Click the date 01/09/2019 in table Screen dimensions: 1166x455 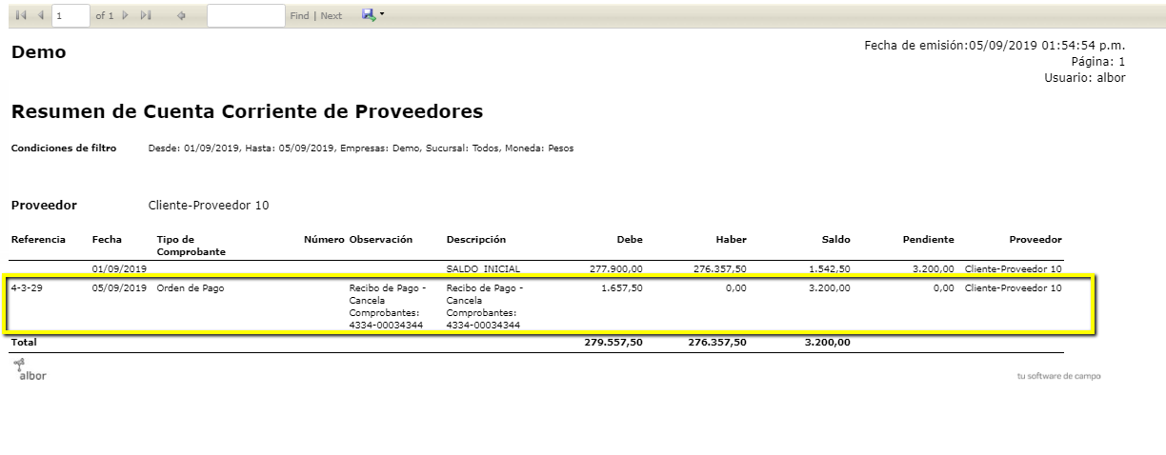click(119, 269)
